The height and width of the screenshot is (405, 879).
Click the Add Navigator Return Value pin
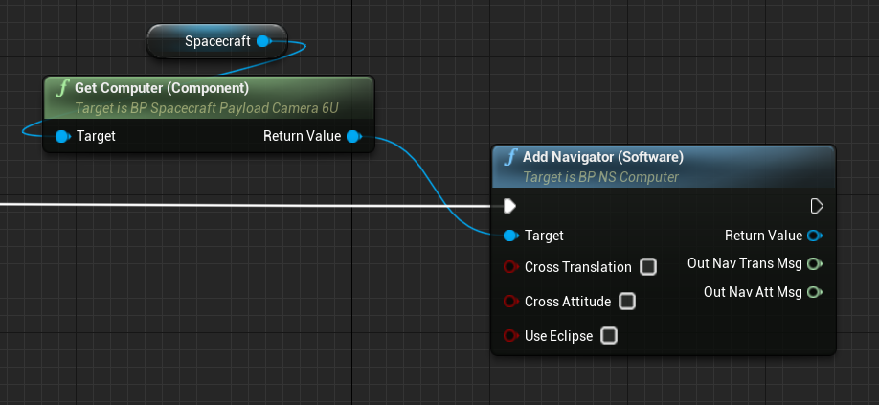(815, 236)
